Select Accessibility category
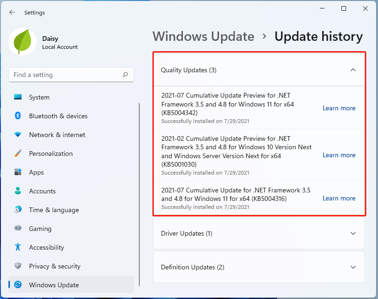The width and height of the screenshot is (378, 299). pos(71,247)
